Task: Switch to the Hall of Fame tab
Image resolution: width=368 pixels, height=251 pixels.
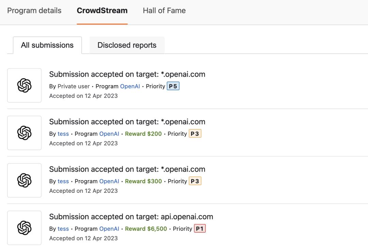Action: (164, 11)
